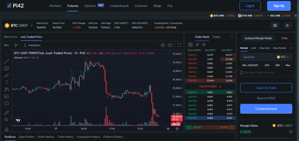Click the Log In button
The width and height of the screenshot is (299, 141).
(250, 6)
